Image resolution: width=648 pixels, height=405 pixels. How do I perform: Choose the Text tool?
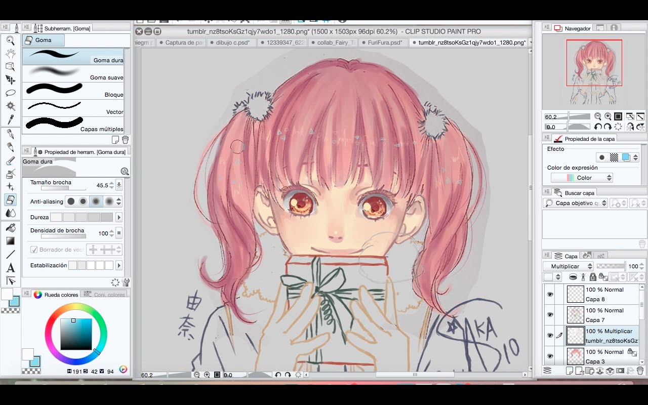(10, 268)
